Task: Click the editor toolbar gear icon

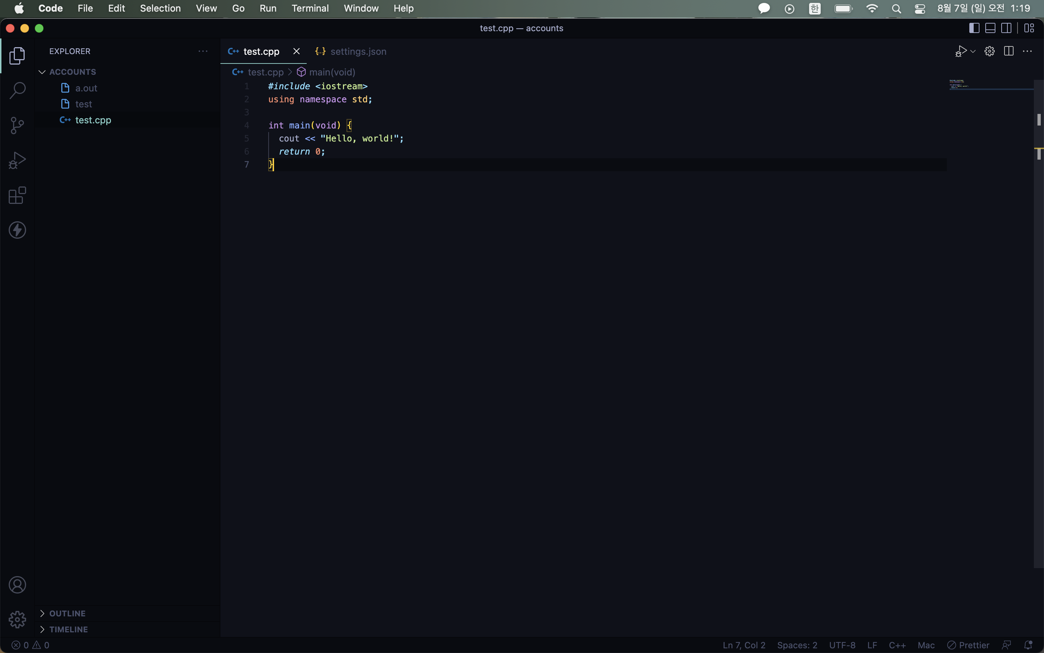Action: [x=989, y=52]
